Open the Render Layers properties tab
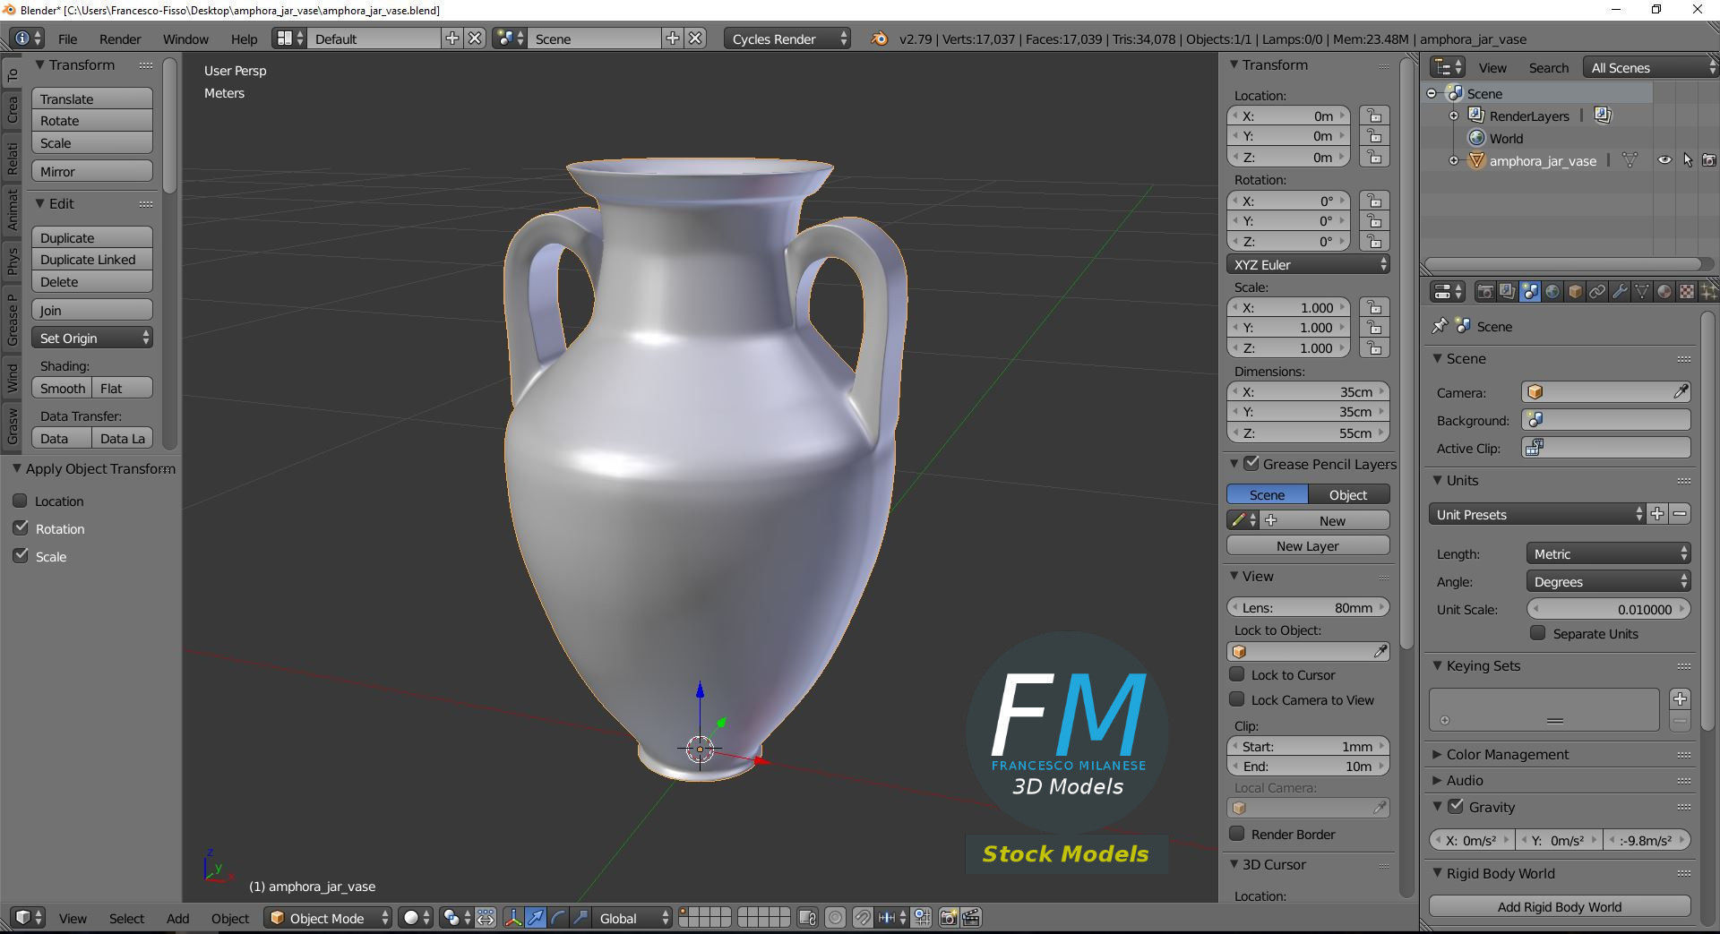 pyautogui.click(x=1508, y=291)
